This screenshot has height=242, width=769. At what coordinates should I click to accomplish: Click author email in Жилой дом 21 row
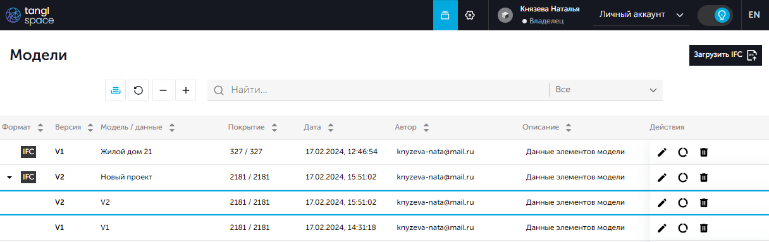[x=436, y=152]
